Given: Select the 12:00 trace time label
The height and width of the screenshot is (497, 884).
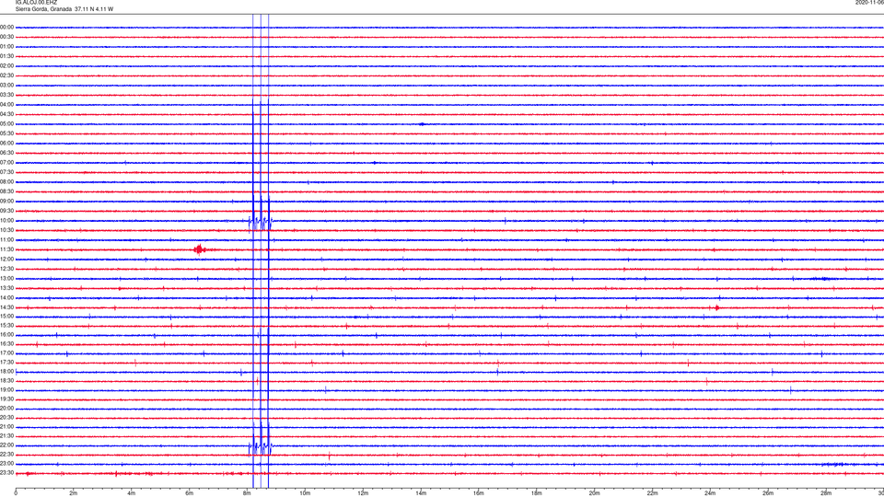Looking at the screenshot, I should pos(6,260).
